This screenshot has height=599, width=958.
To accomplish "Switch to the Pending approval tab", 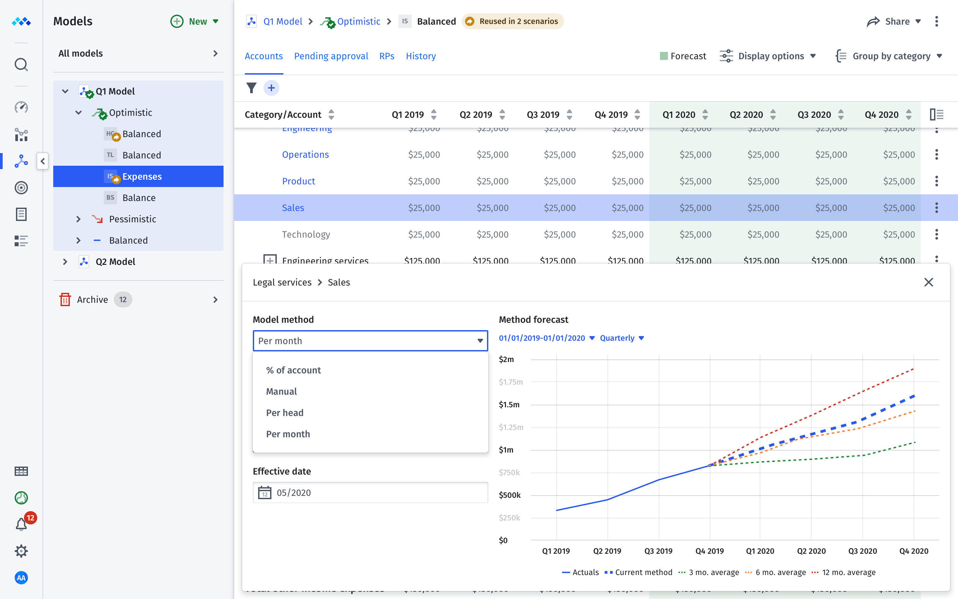I will 331,56.
